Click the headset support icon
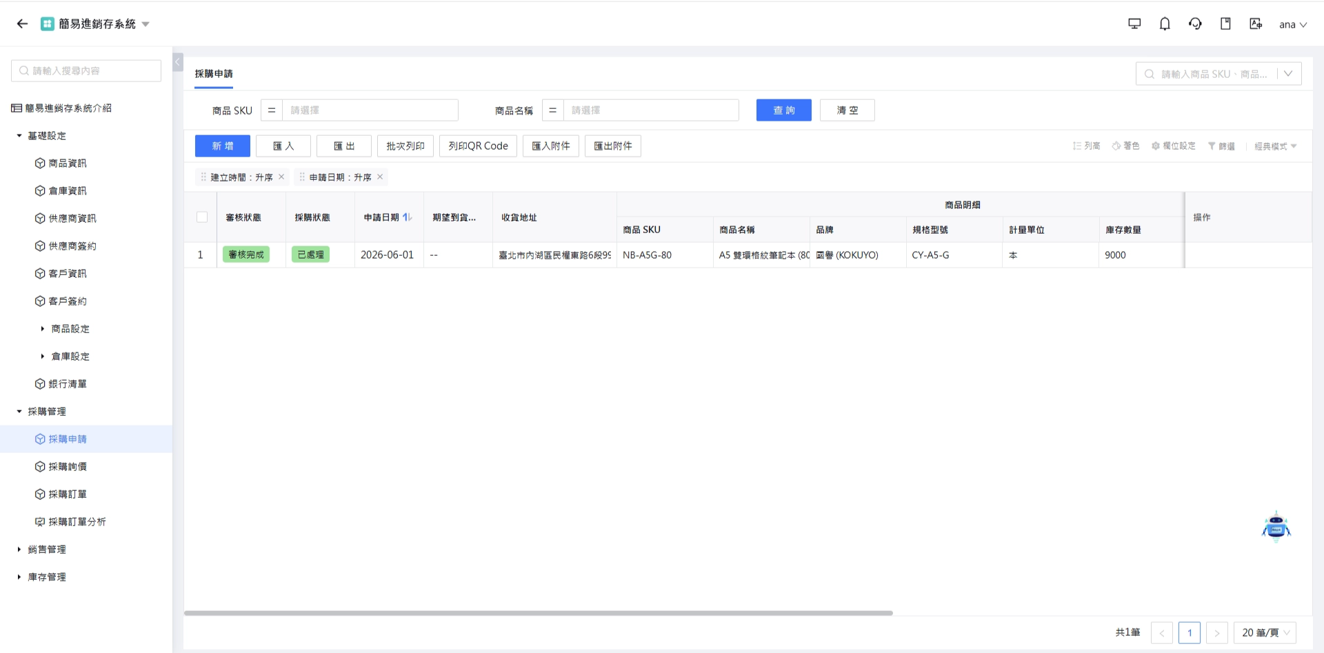This screenshot has width=1324, height=653. pos(1195,24)
